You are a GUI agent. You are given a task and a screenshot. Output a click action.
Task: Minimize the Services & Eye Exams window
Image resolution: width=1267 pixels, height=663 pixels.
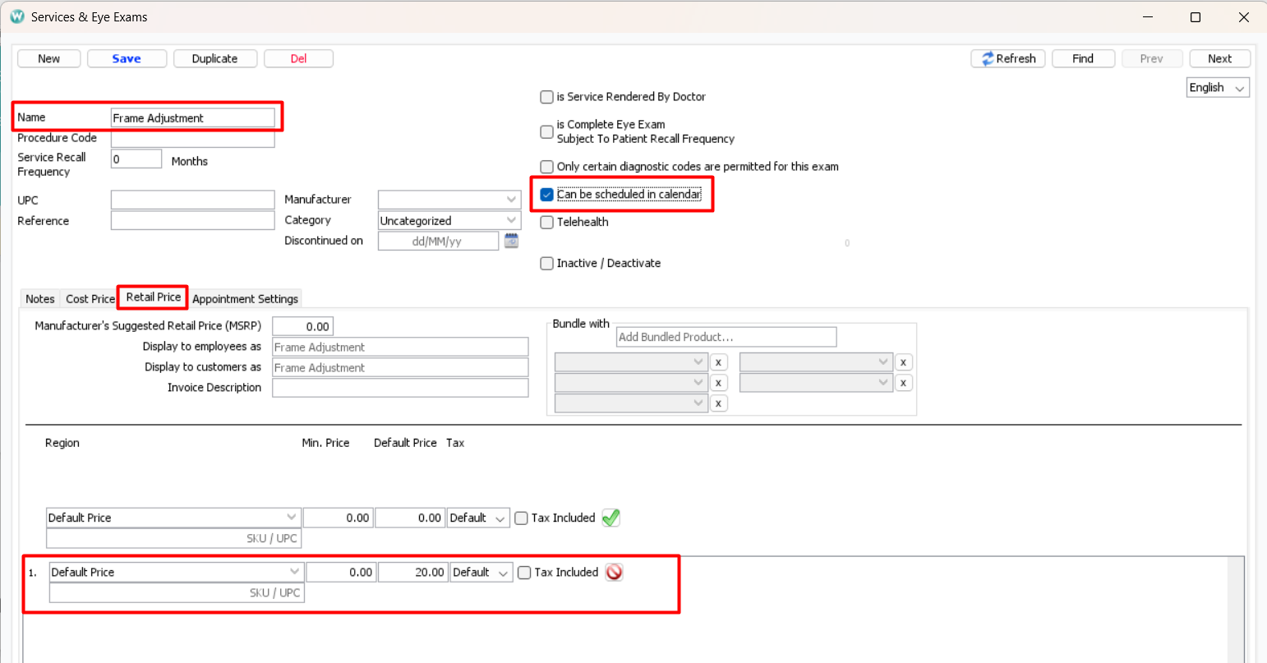click(1148, 17)
